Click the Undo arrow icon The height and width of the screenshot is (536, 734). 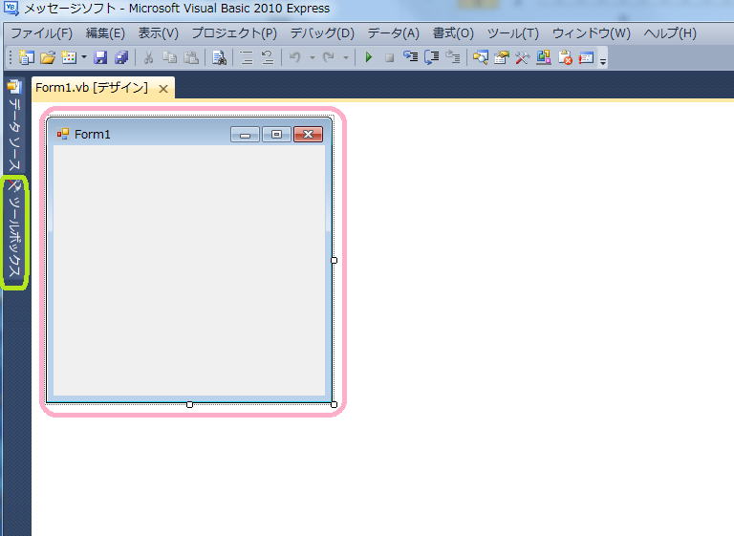294,57
